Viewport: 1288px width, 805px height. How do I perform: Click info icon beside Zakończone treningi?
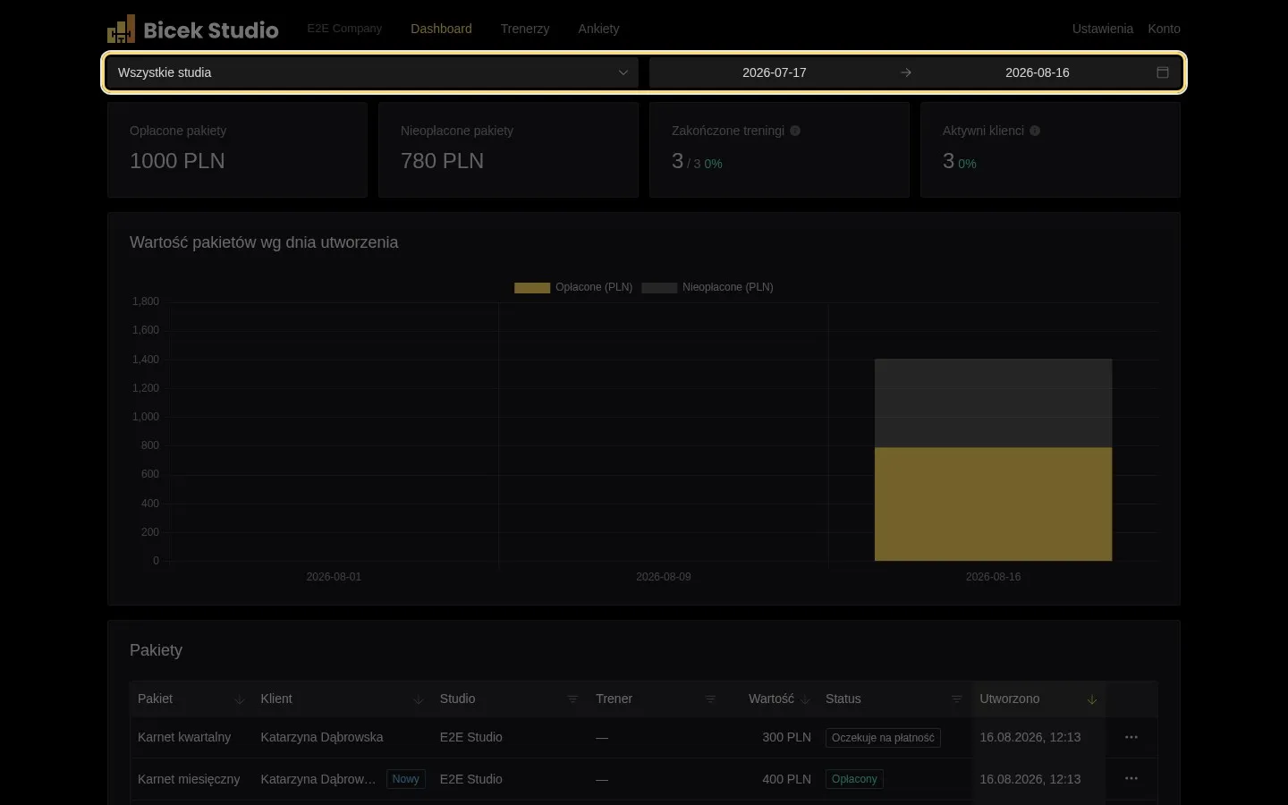[795, 131]
